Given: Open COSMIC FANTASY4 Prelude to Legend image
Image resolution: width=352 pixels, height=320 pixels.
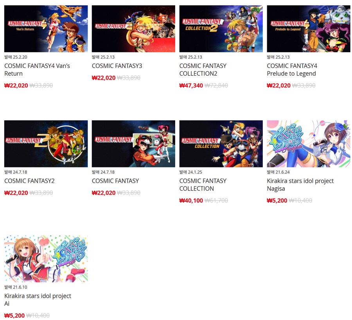Looking at the screenshot, I should pos(309,29).
